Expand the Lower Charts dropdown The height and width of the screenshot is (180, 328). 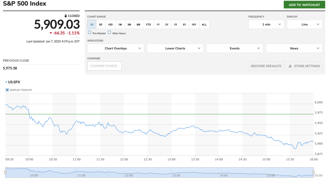175,49
